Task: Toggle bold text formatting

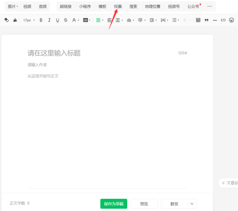Action: pyautogui.click(x=41, y=20)
